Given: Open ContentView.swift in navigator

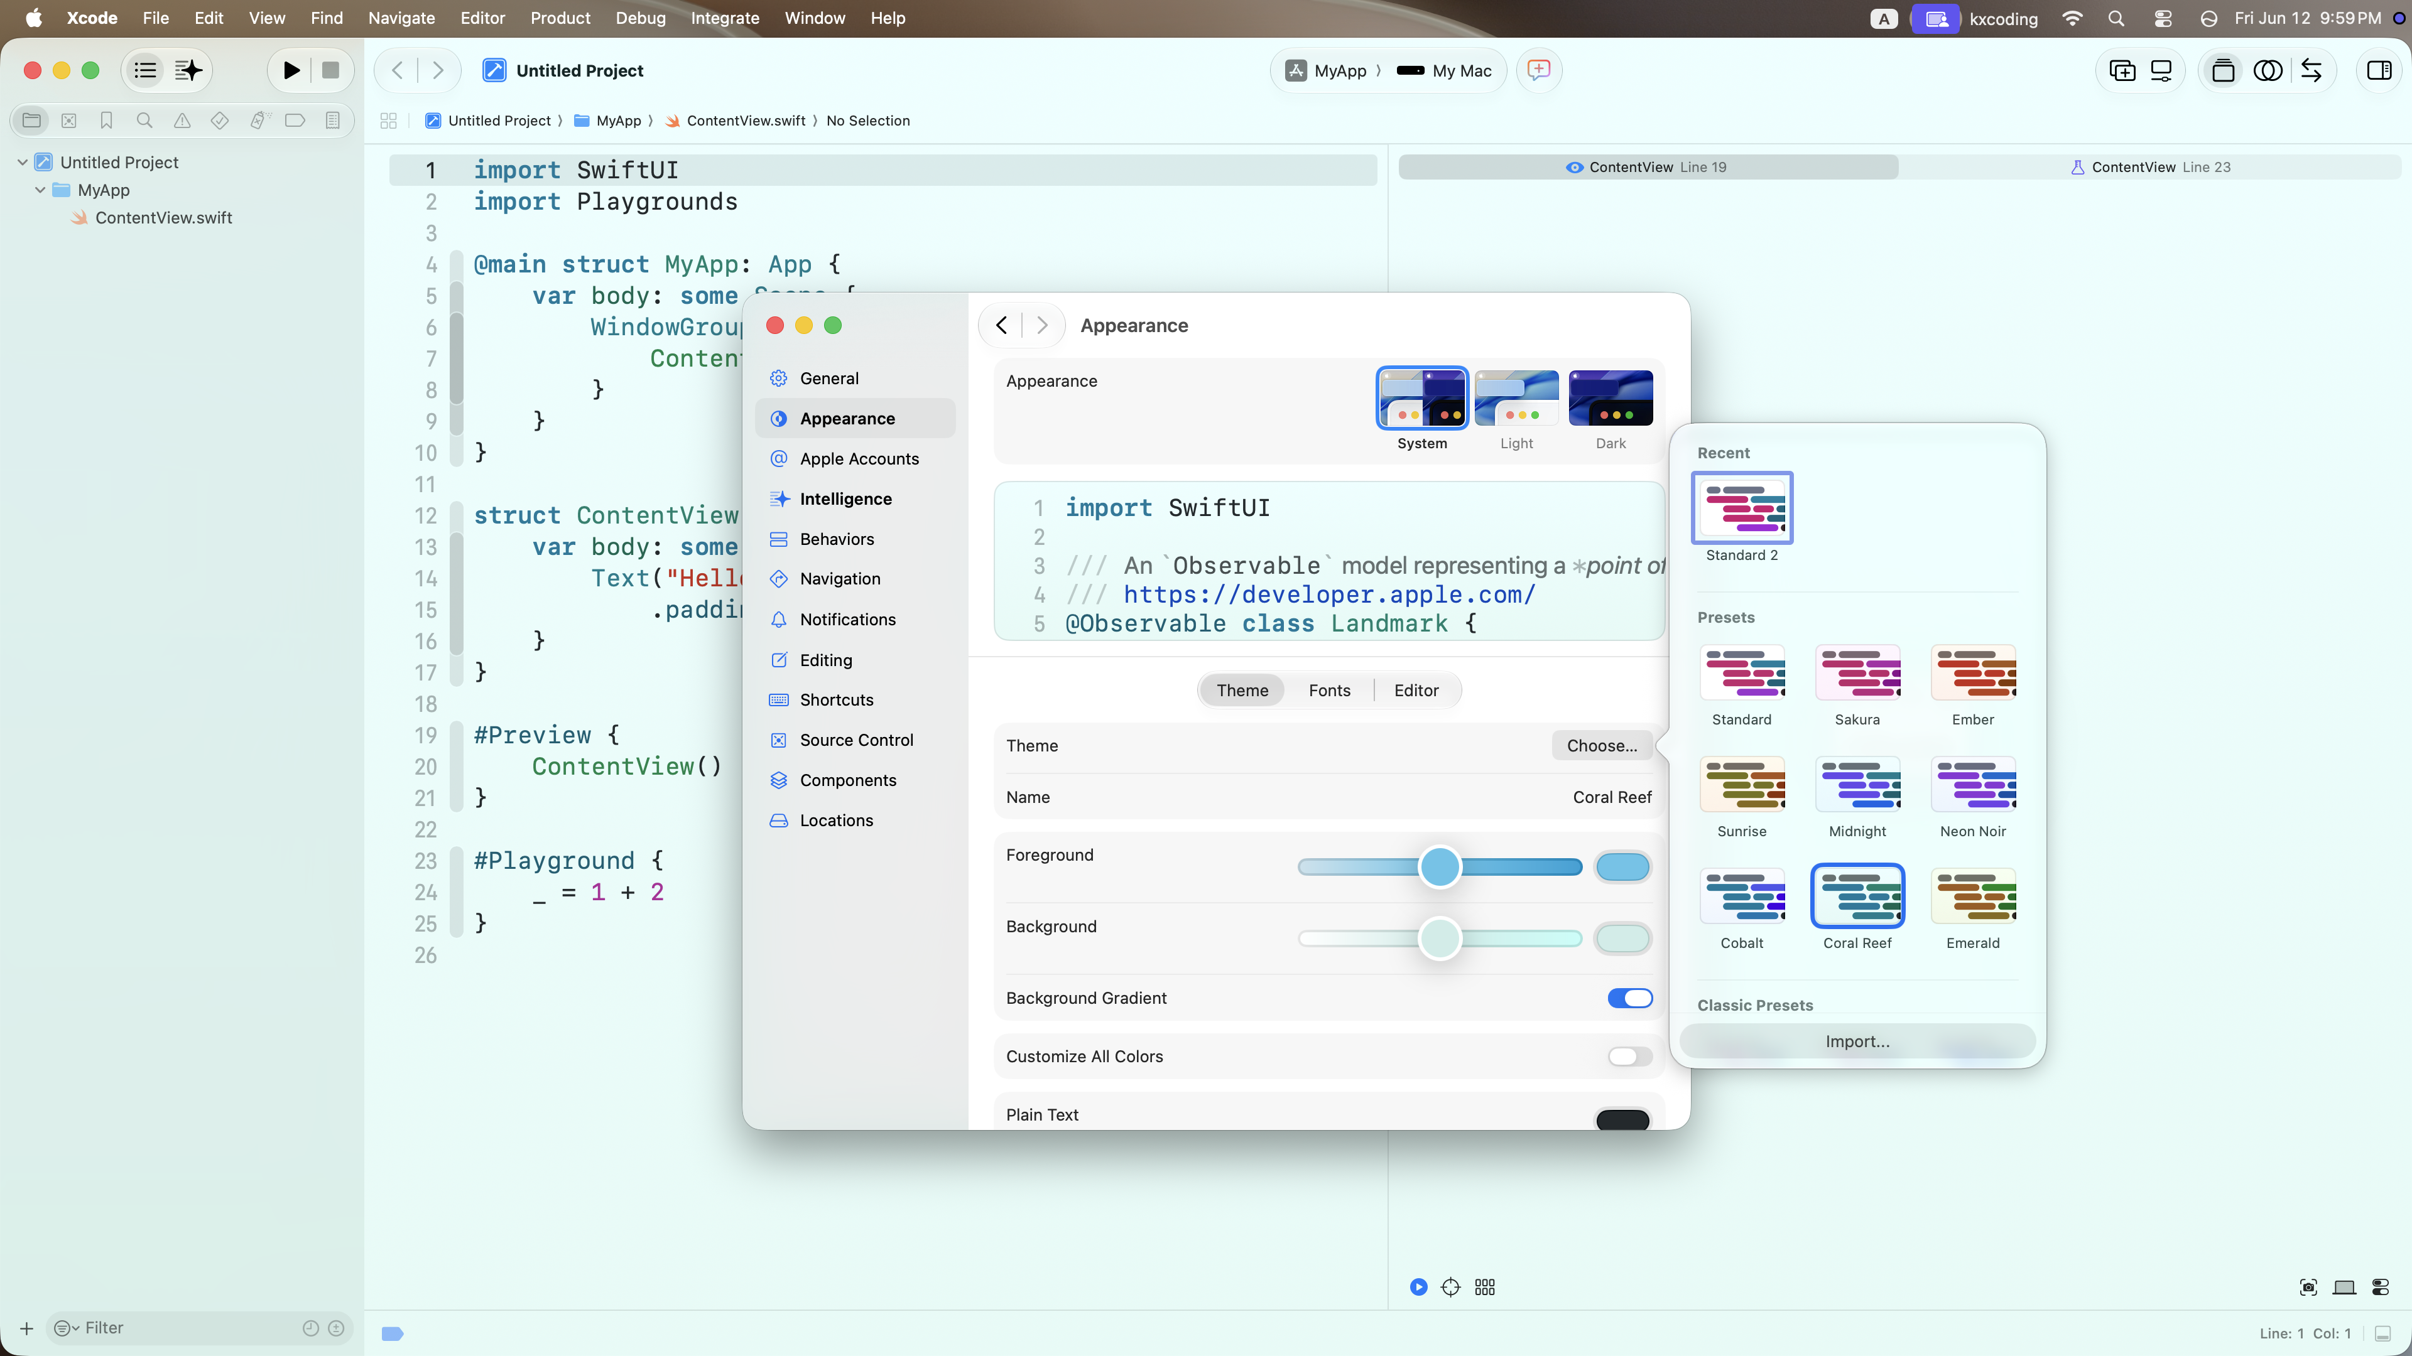Looking at the screenshot, I should (x=163, y=217).
